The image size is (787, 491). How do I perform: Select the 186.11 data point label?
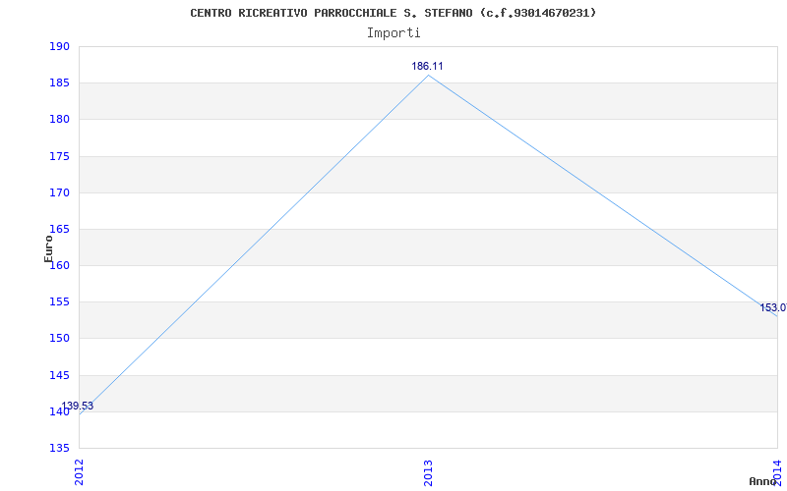point(427,66)
